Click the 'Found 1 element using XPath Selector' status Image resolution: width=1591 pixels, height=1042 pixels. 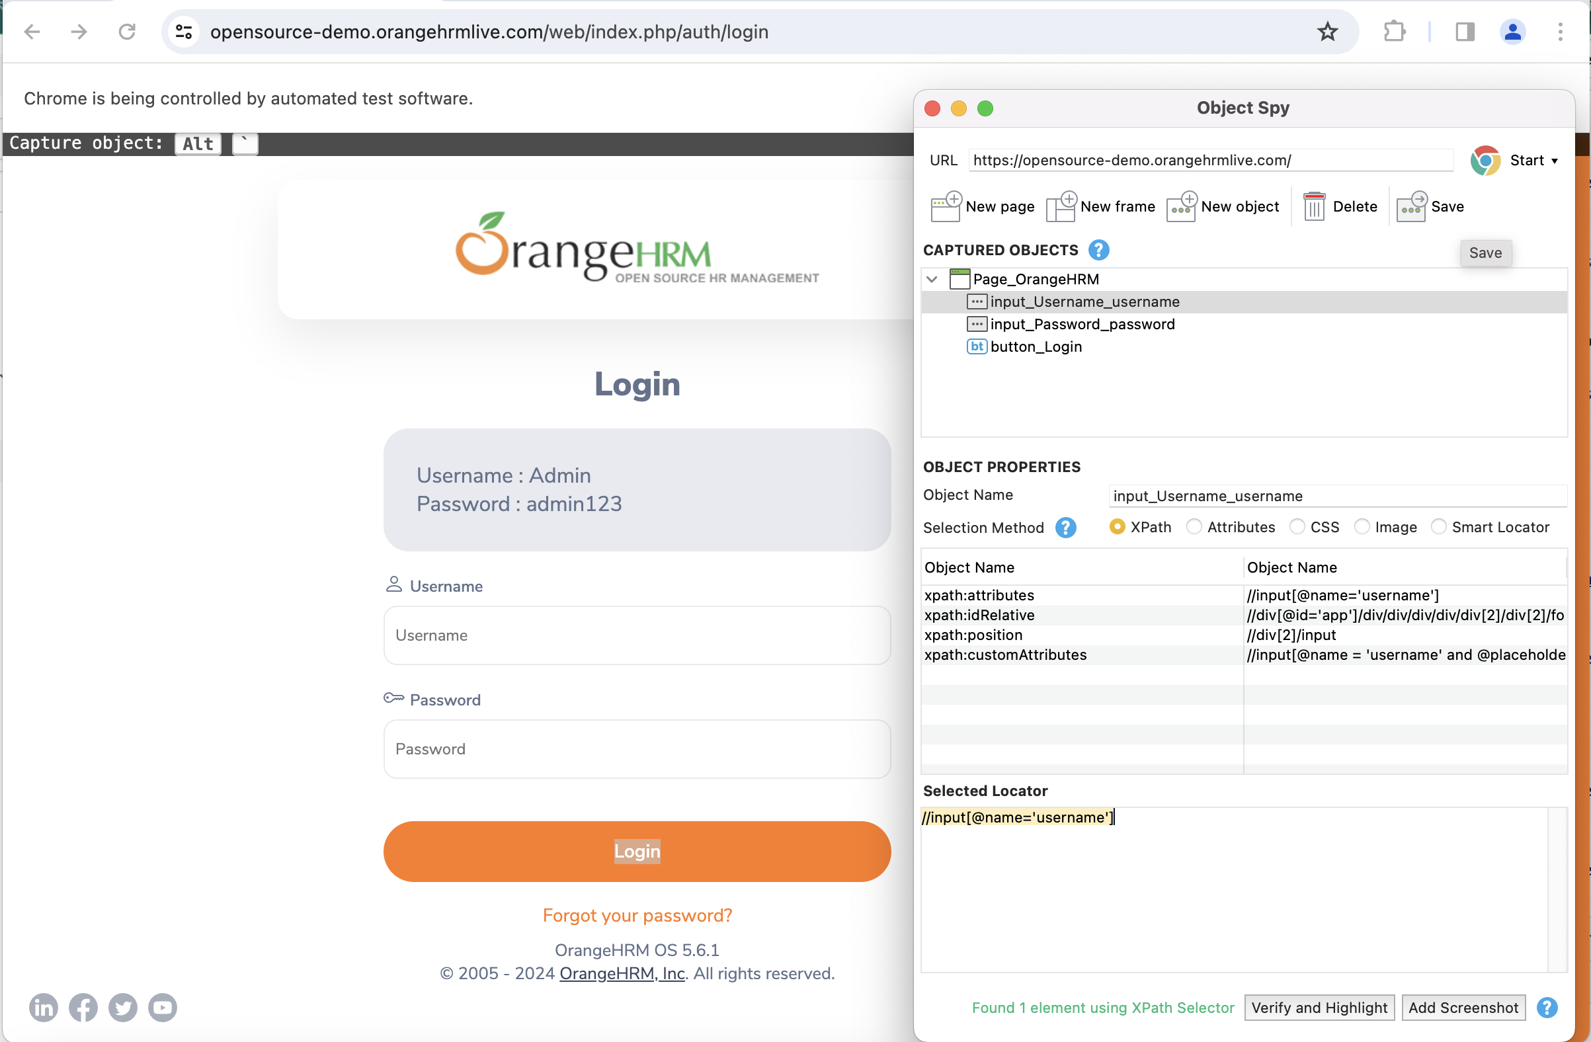pos(1102,1007)
